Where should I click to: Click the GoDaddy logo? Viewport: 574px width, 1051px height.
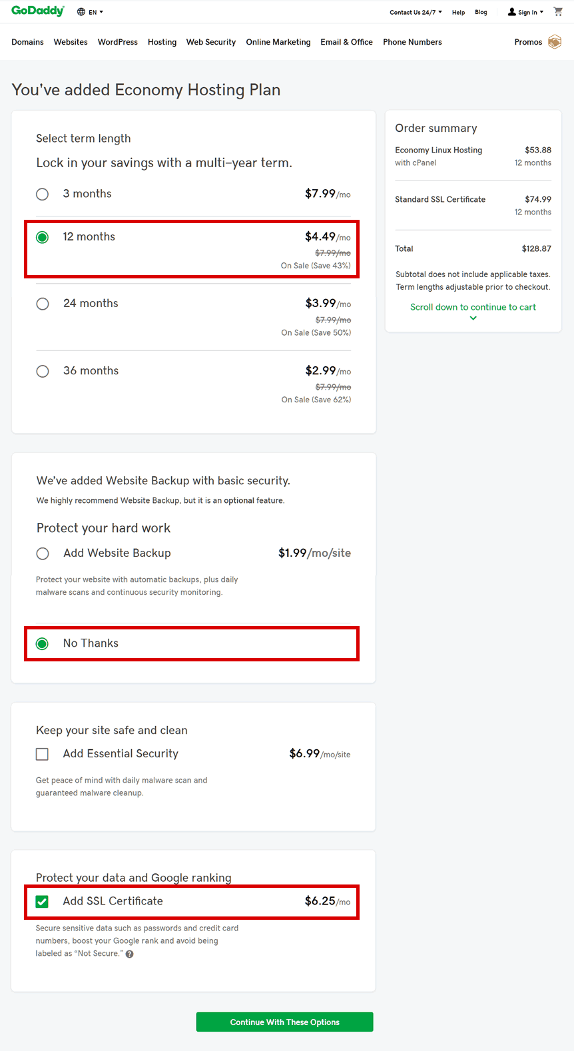pyautogui.click(x=38, y=11)
